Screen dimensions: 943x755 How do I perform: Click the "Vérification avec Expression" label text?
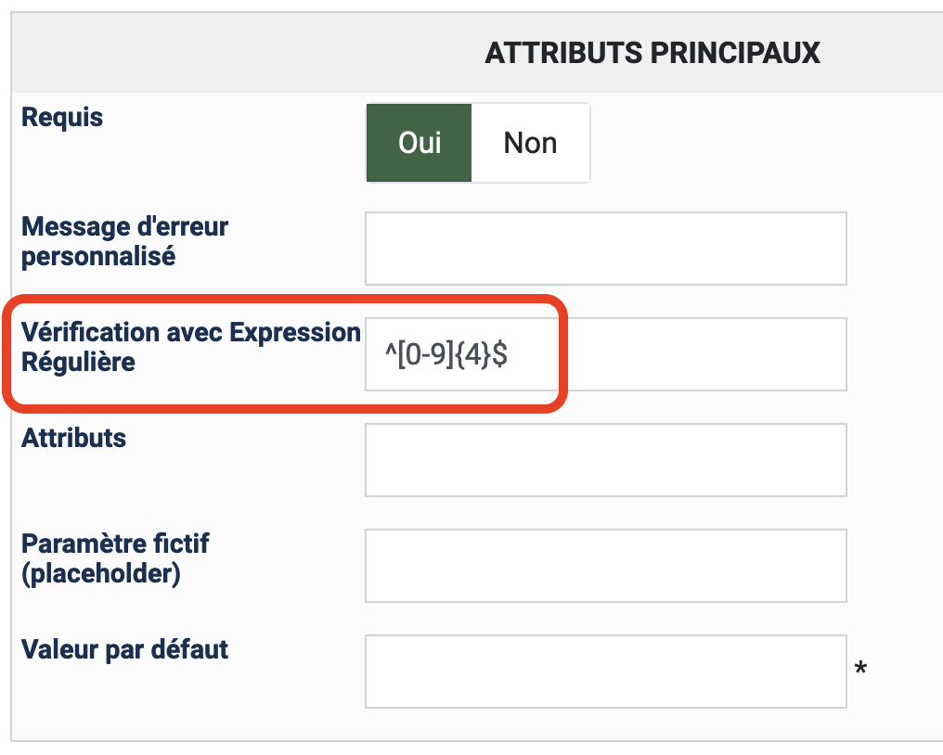point(190,333)
